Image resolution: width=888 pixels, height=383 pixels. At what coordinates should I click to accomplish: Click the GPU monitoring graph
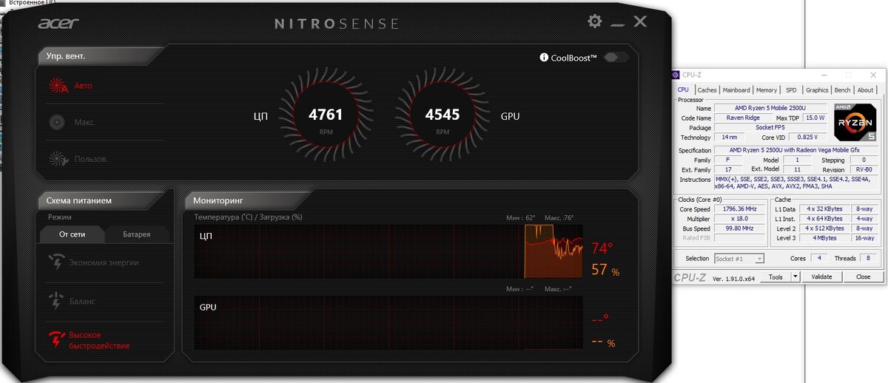pos(388,323)
